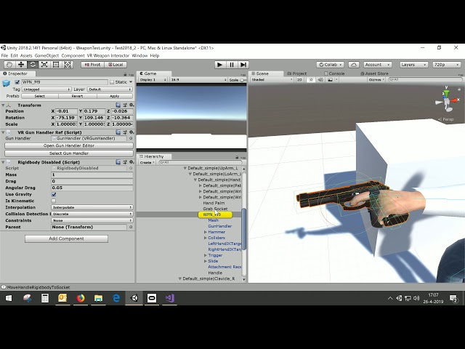The width and height of the screenshot is (465, 349).
Task: Click Select Gun Handler button
Action: [x=69, y=153]
